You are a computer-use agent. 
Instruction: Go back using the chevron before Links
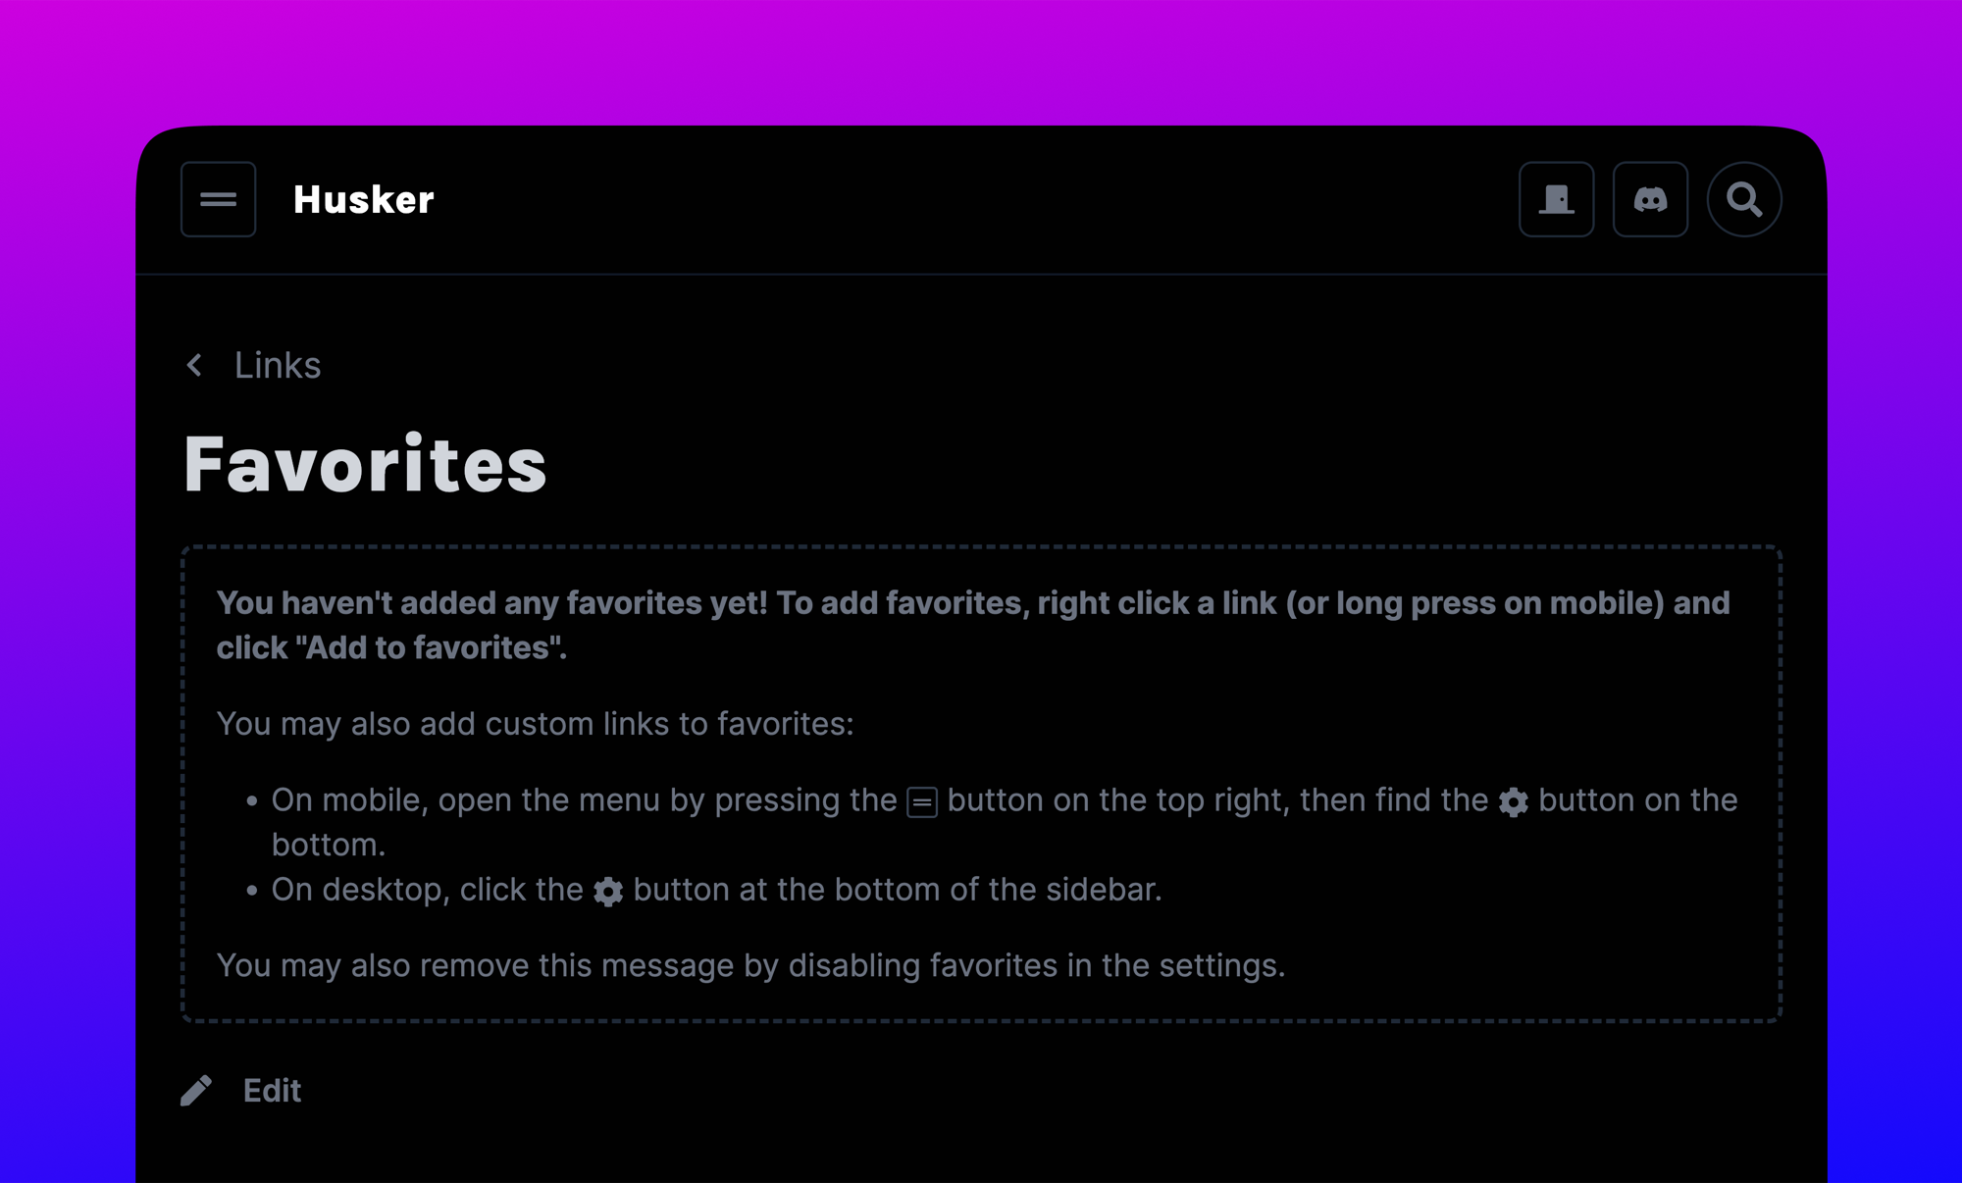[x=194, y=366]
